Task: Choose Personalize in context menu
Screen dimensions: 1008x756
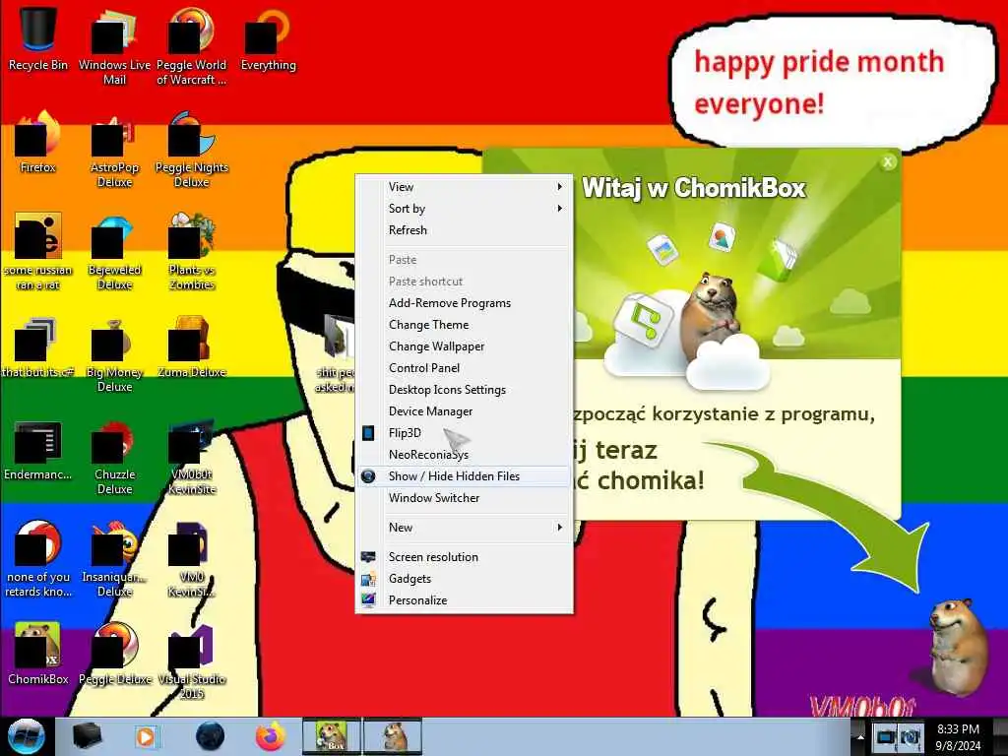Action: pos(464,600)
